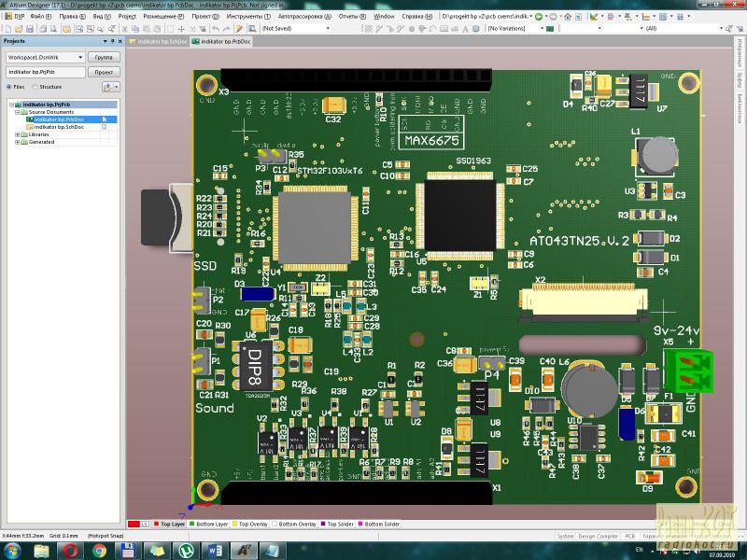Click the Place String 'A' tool icon

[x=465, y=29]
